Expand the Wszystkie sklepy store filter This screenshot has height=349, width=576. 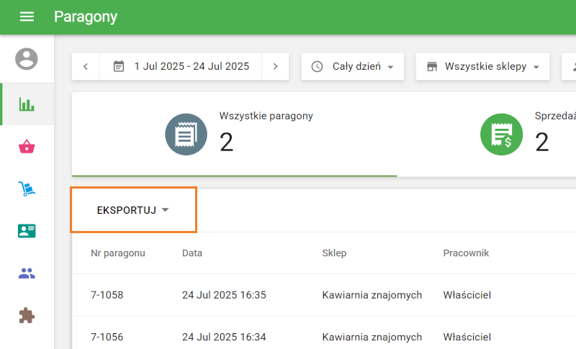[482, 67]
